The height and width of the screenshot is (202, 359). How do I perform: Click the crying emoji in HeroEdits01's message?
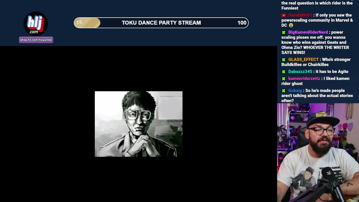[291, 25]
